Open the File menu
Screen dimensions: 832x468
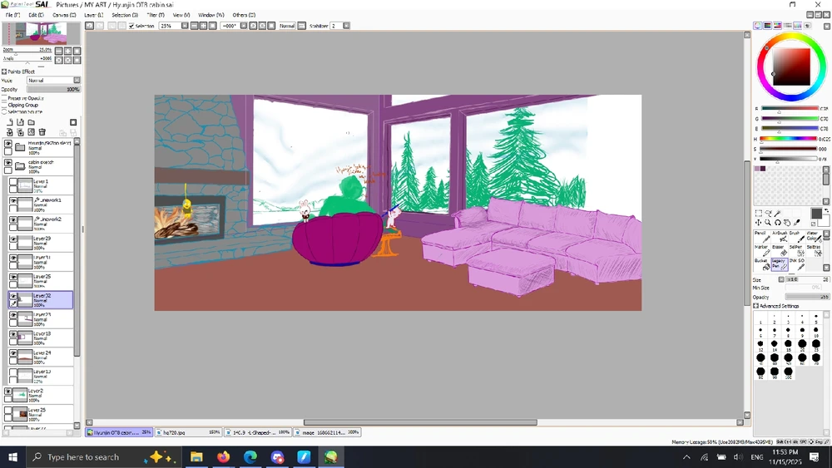pos(12,15)
